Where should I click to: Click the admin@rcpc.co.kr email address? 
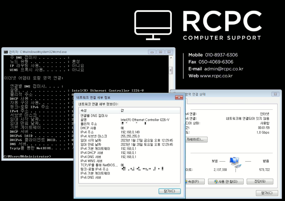(223, 69)
